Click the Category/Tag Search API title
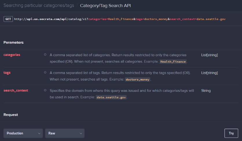 tap(105, 6)
